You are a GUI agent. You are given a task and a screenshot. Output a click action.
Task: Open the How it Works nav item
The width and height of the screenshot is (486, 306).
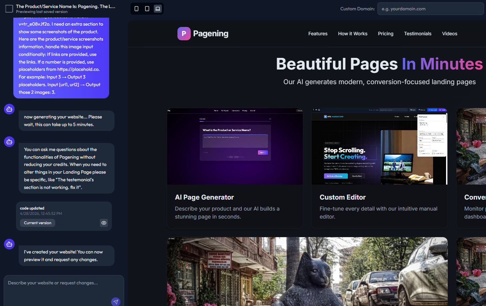pos(353,34)
